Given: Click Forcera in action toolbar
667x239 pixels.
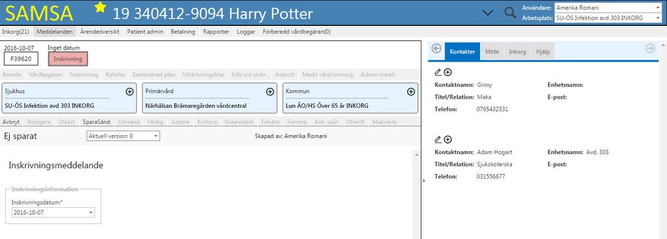Looking at the screenshot, I should [x=296, y=122].
